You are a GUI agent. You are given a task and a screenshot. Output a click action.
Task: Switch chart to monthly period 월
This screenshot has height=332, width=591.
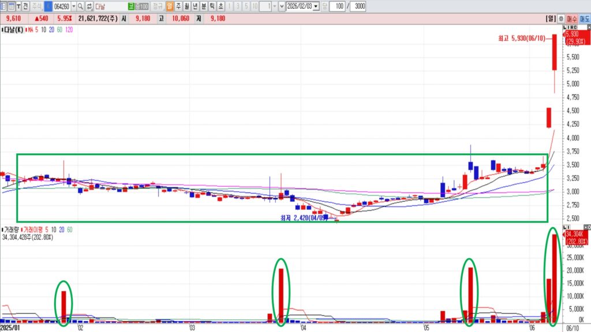(x=186, y=6)
